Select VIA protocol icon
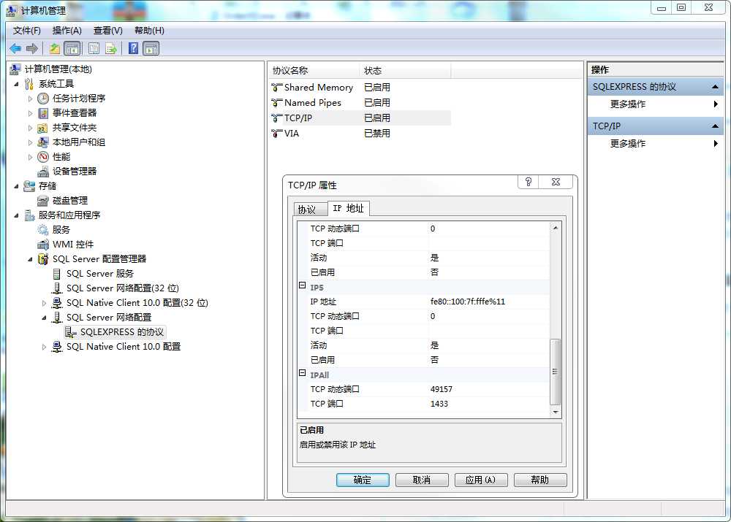 pos(277,133)
